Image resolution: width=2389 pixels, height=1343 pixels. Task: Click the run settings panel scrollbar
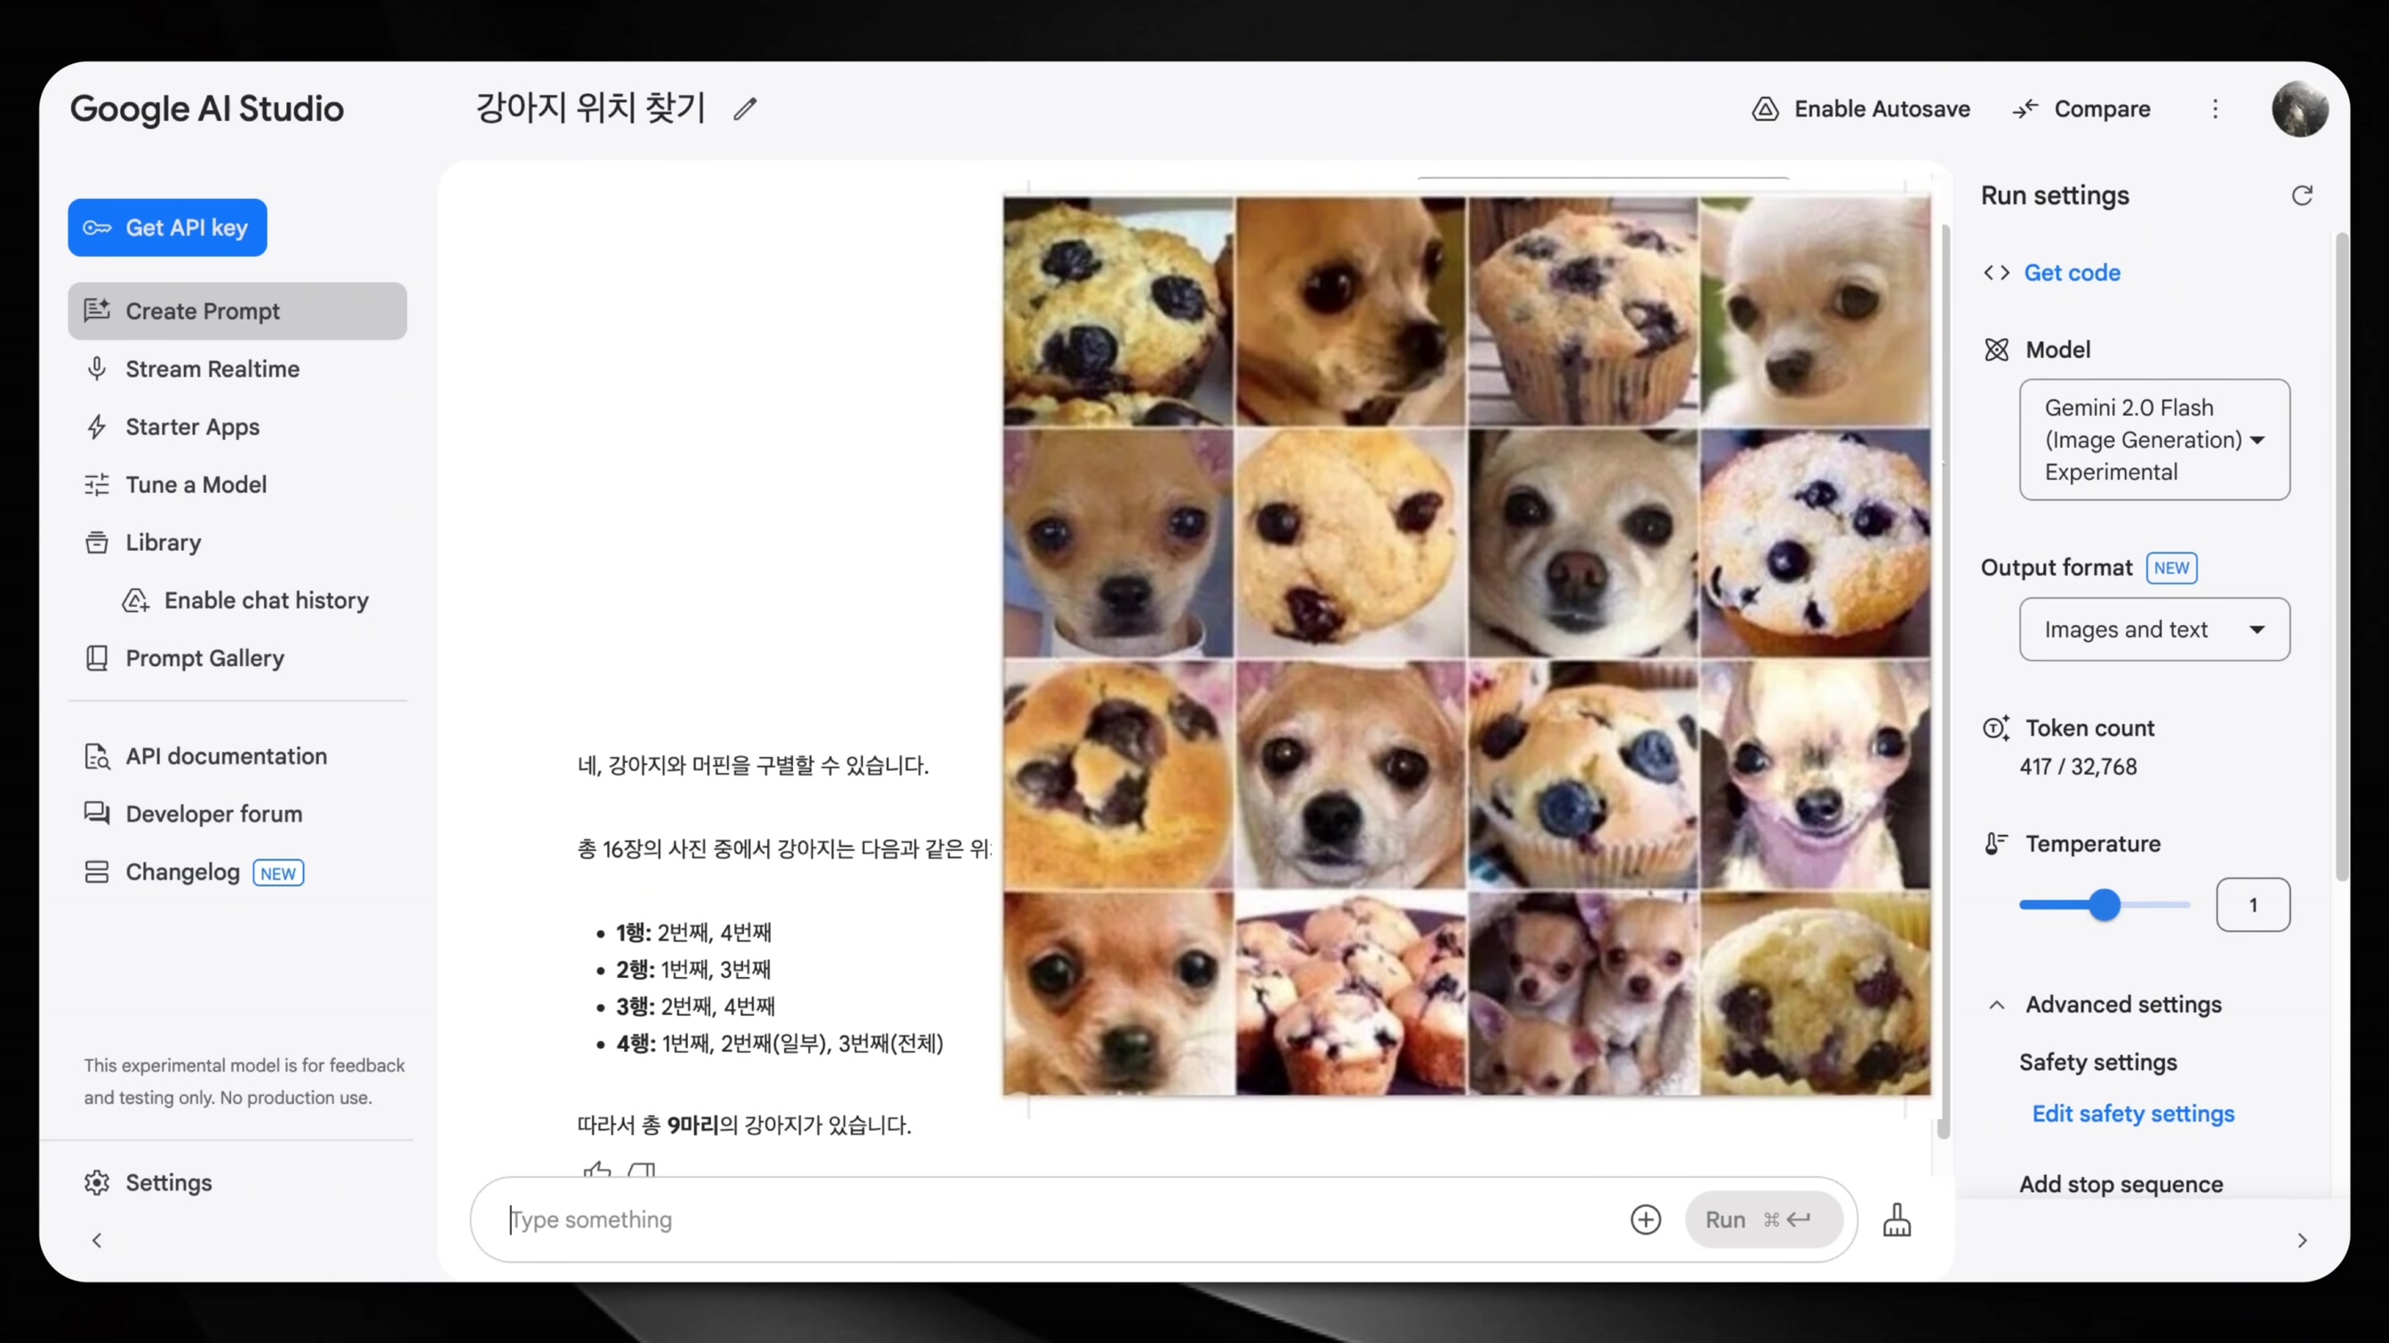2342,556
